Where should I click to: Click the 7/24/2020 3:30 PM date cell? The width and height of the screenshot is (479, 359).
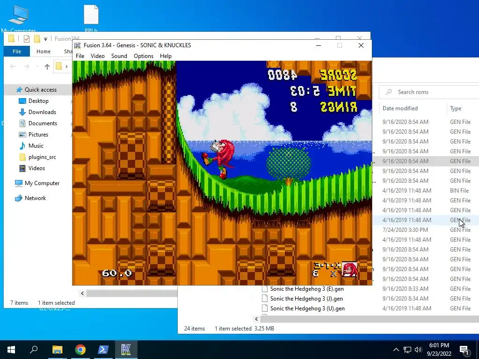click(405, 230)
